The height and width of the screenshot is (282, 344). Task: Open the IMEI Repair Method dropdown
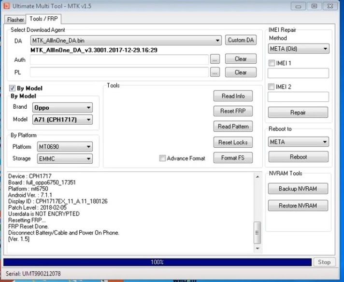pyautogui.click(x=299, y=48)
